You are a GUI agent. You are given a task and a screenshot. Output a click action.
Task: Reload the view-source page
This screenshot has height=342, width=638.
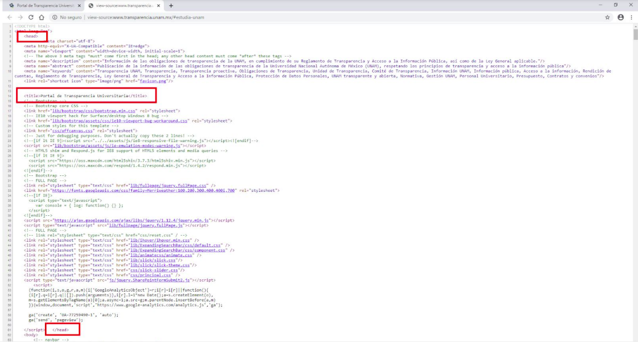31,17
